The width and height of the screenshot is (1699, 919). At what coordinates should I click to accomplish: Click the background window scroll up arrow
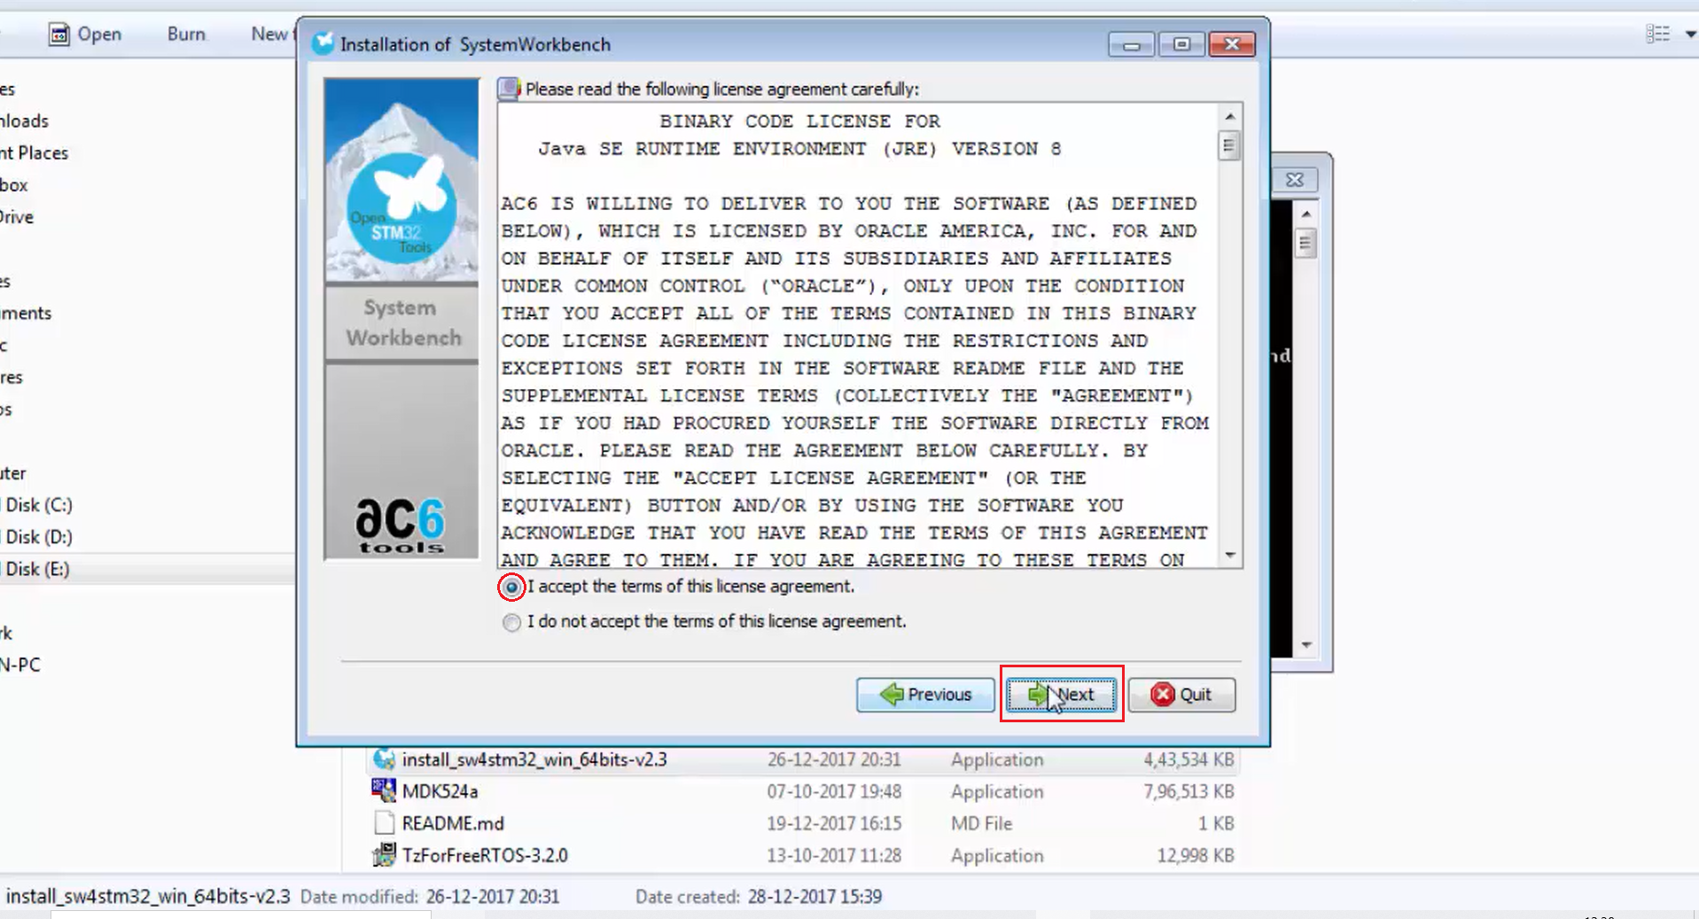click(1305, 214)
